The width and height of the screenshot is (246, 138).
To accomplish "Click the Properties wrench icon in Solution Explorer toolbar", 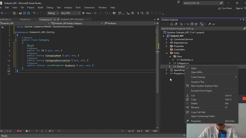I will point(209,24).
